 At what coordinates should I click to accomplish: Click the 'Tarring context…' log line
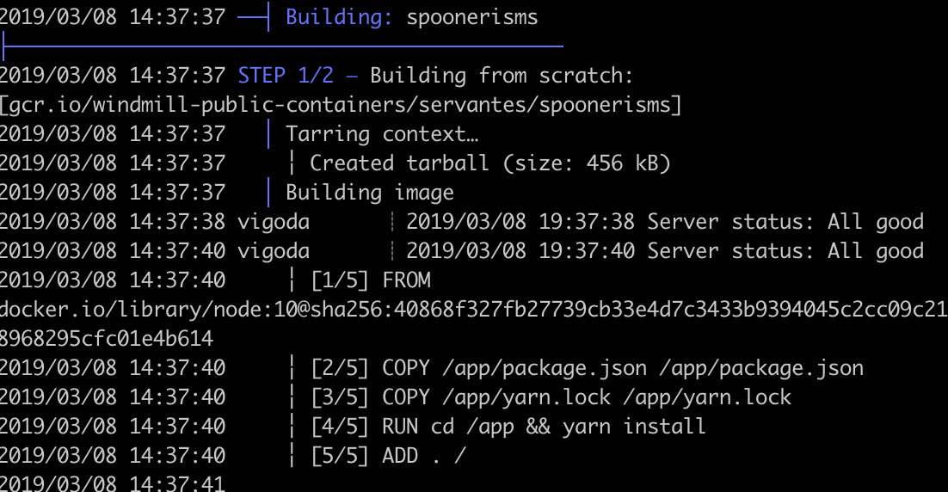coord(382,134)
